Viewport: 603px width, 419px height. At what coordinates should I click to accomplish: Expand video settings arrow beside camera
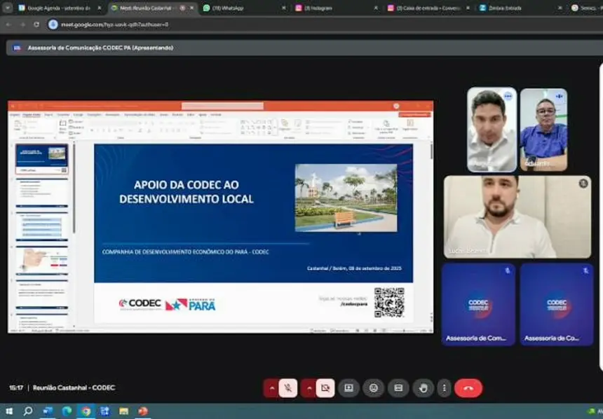pyautogui.click(x=308, y=388)
